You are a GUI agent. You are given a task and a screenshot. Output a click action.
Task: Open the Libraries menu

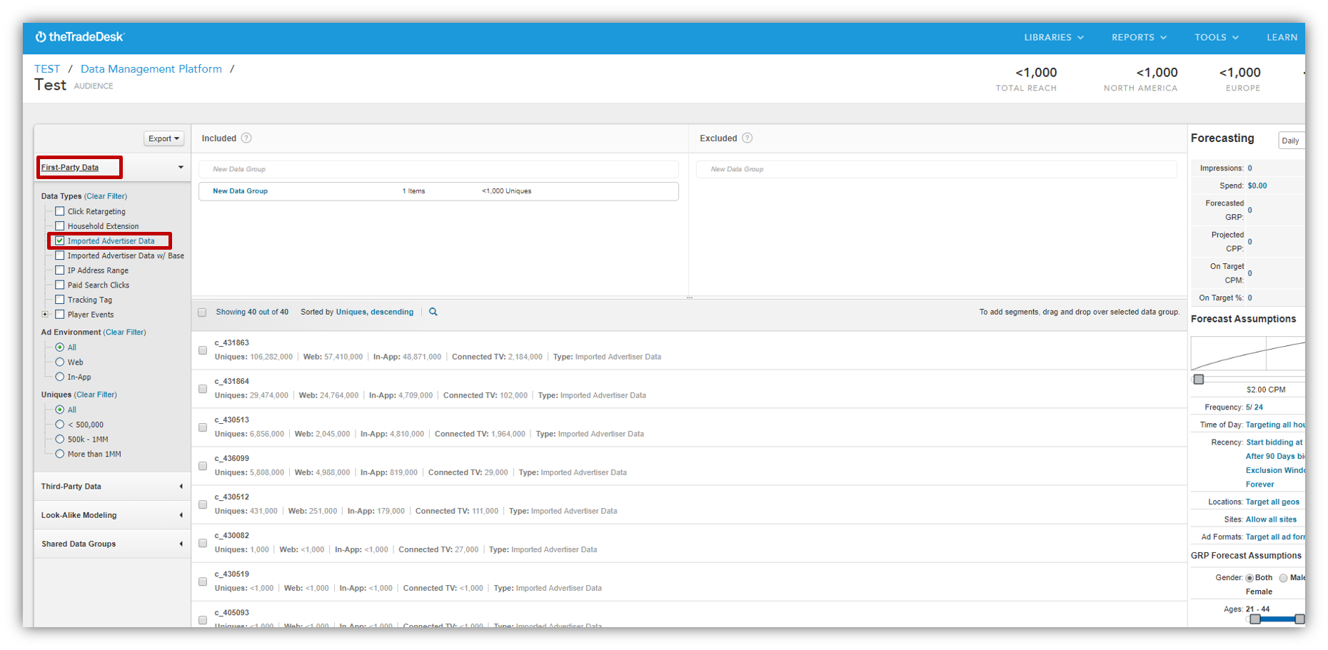[1053, 37]
